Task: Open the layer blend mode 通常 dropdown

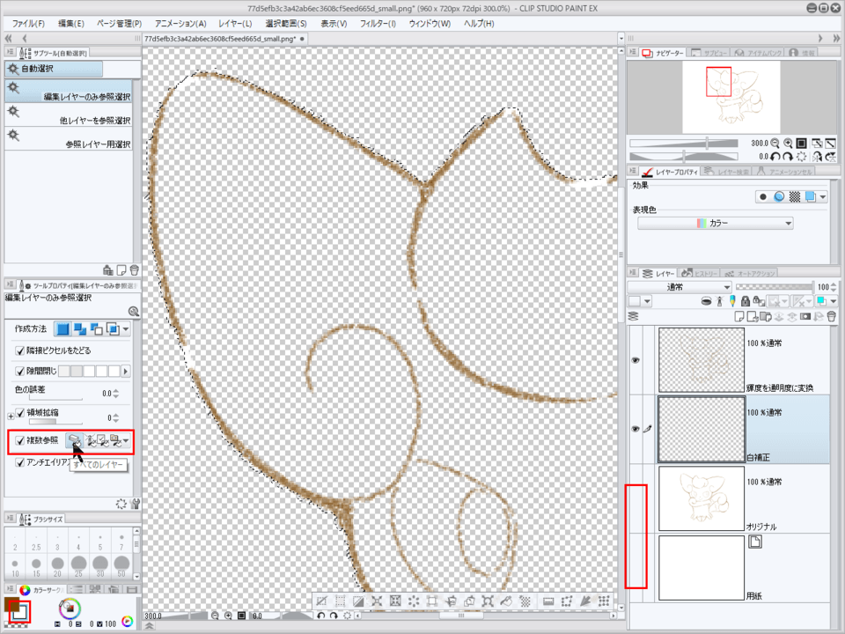Action: 680,287
